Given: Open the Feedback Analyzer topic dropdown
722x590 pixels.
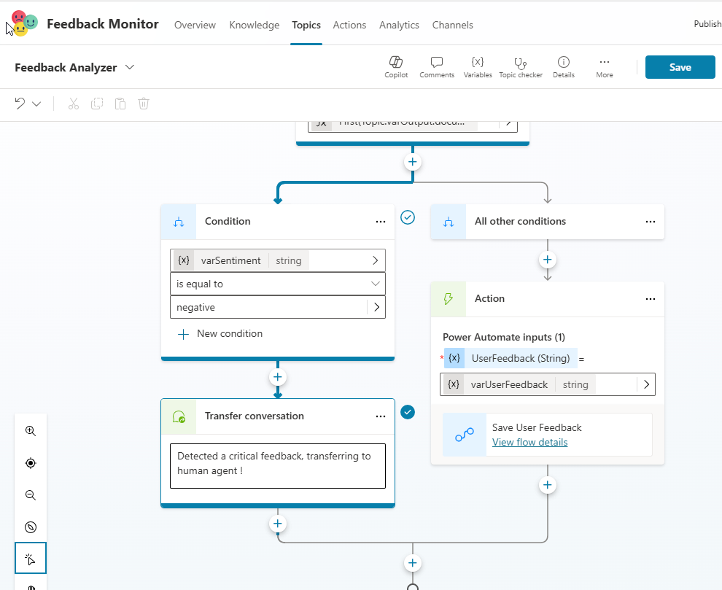Looking at the screenshot, I should click(x=130, y=67).
